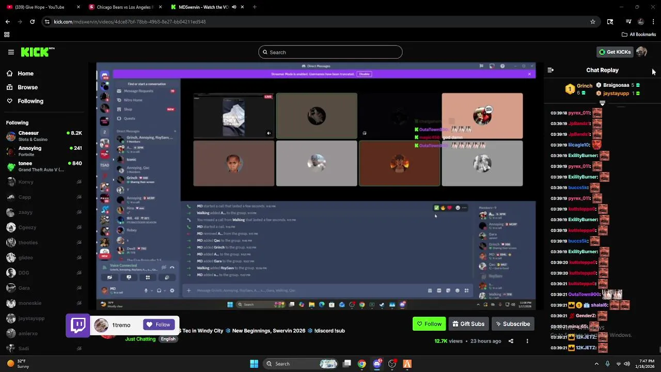Open the Windows Start menu
This screenshot has height=372, width=661.
[x=254, y=364]
